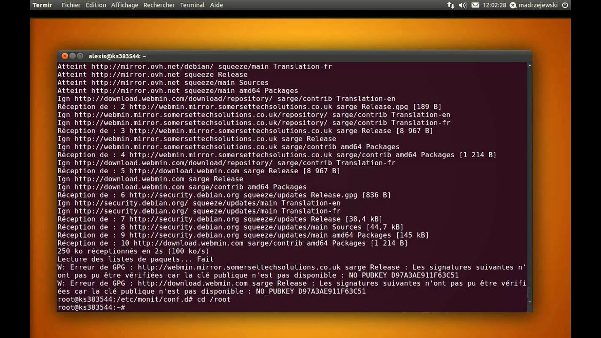Open the mail messaging indicator
The height and width of the screenshot is (338, 601).
(x=475, y=5)
